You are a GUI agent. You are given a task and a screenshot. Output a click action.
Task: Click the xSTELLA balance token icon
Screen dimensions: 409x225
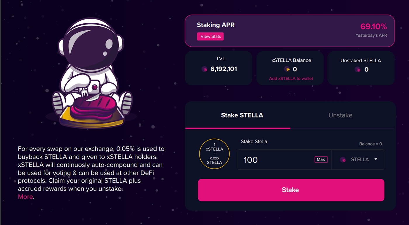point(287,69)
